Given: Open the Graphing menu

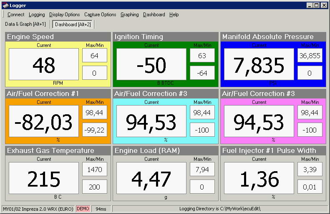Looking at the screenshot, I should 129,15.
